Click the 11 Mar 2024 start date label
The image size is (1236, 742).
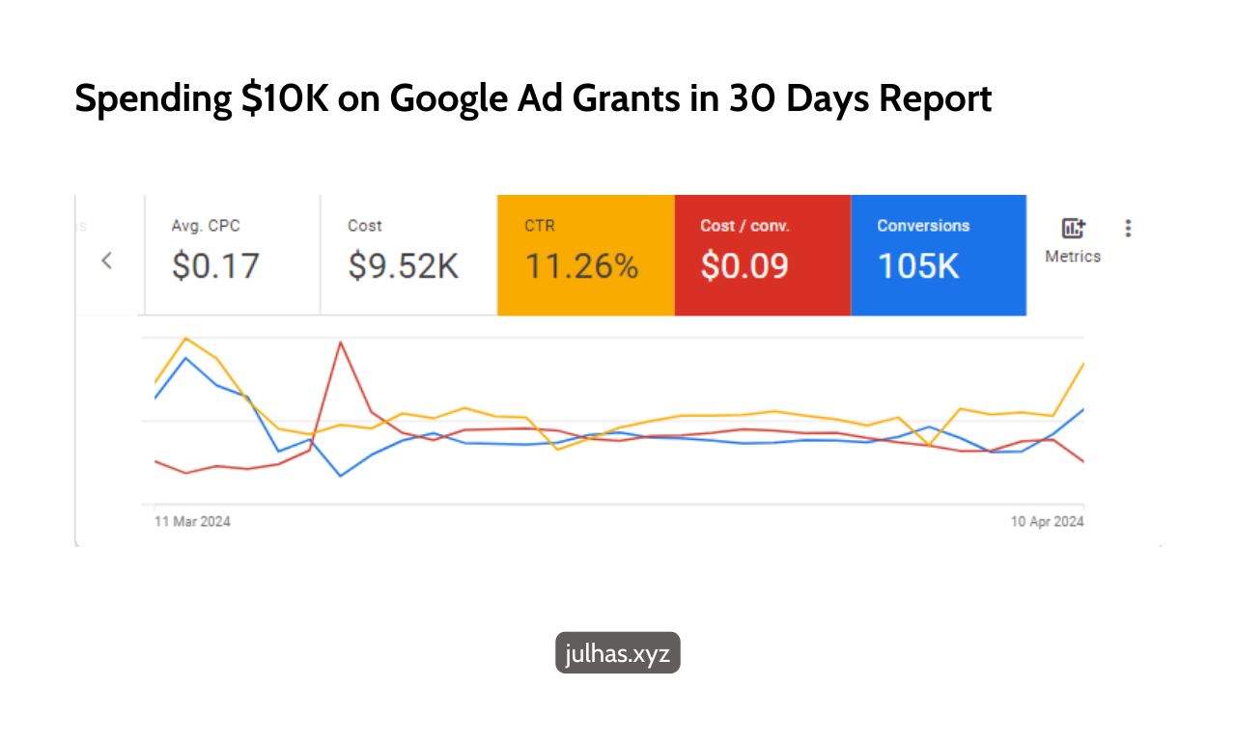pos(193,522)
